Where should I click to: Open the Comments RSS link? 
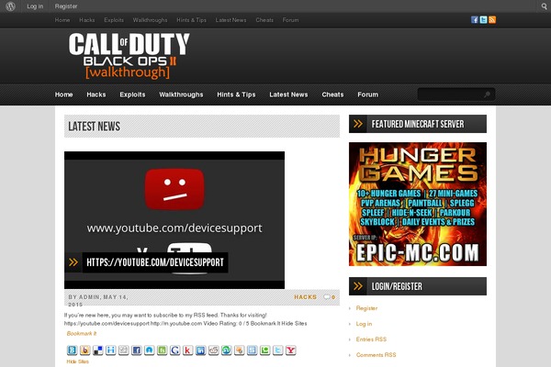tap(376, 355)
